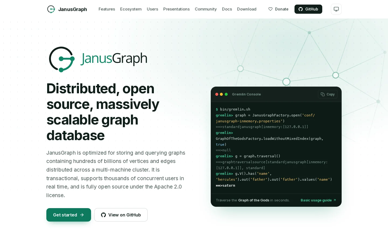Click the copy icon in Gremlin Console
This screenshot has height=242, width=388.
323,94
